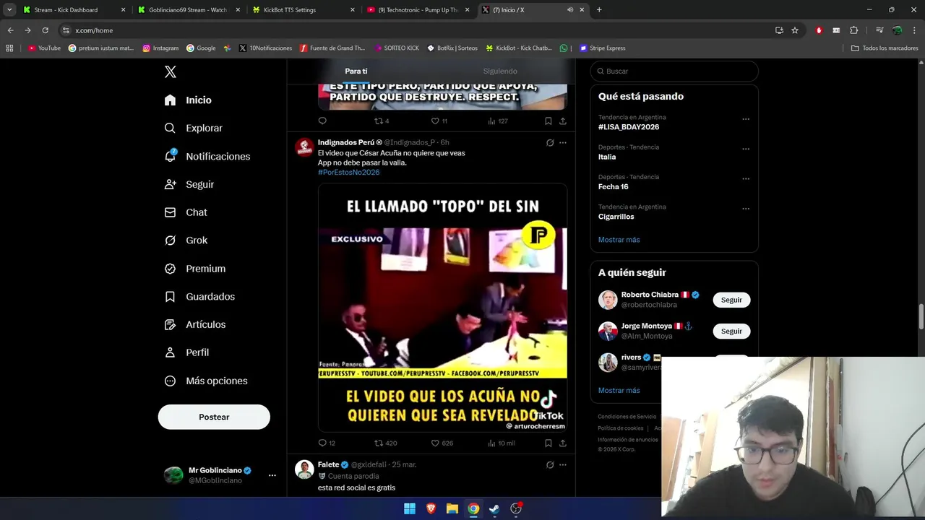Click the Guardados bookmark icon
Viewport: 925px width, 520px height.
click(x=170, y=297)
